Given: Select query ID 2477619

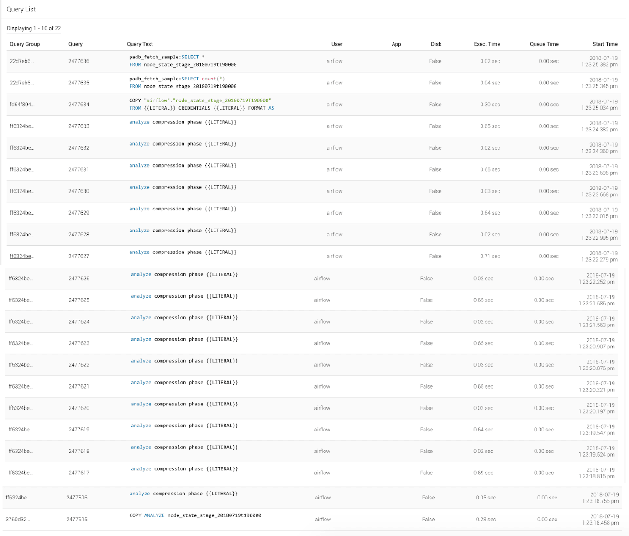Looking at the screenshot, I should pos(79,430).
